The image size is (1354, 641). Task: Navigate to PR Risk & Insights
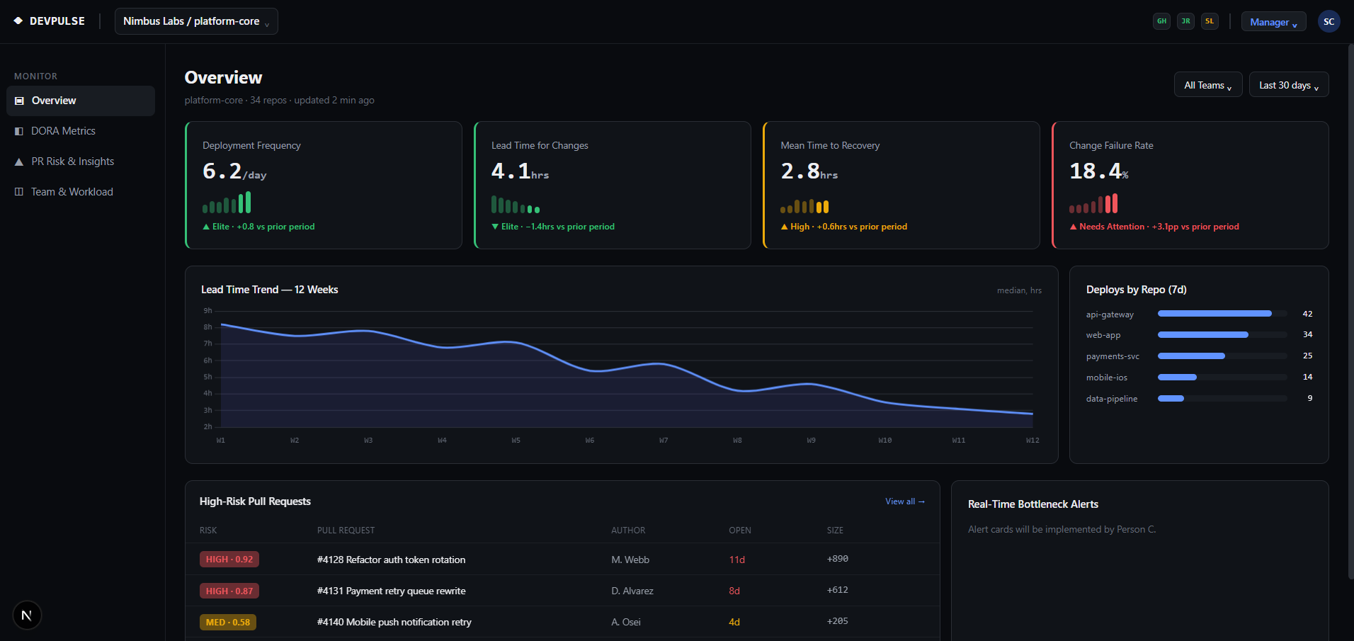[81, 161]
